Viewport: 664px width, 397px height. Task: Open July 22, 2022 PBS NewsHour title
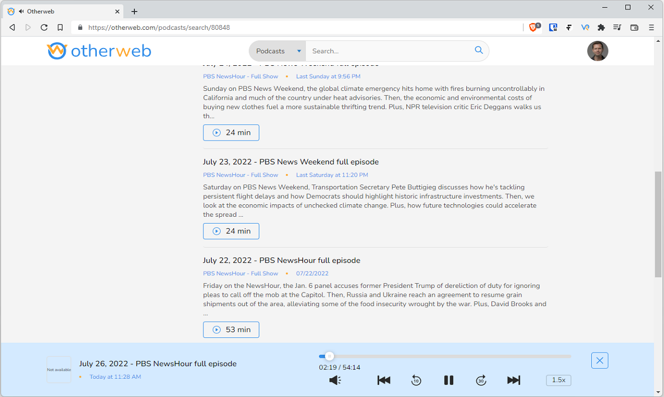click(x=281, y=260)
